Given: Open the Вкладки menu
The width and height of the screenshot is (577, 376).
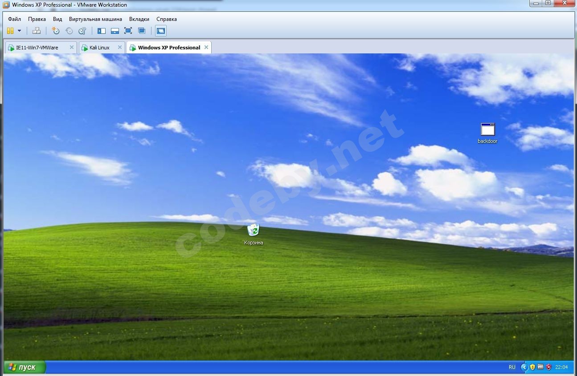Looking at the screenshot, I should [139, 19].
